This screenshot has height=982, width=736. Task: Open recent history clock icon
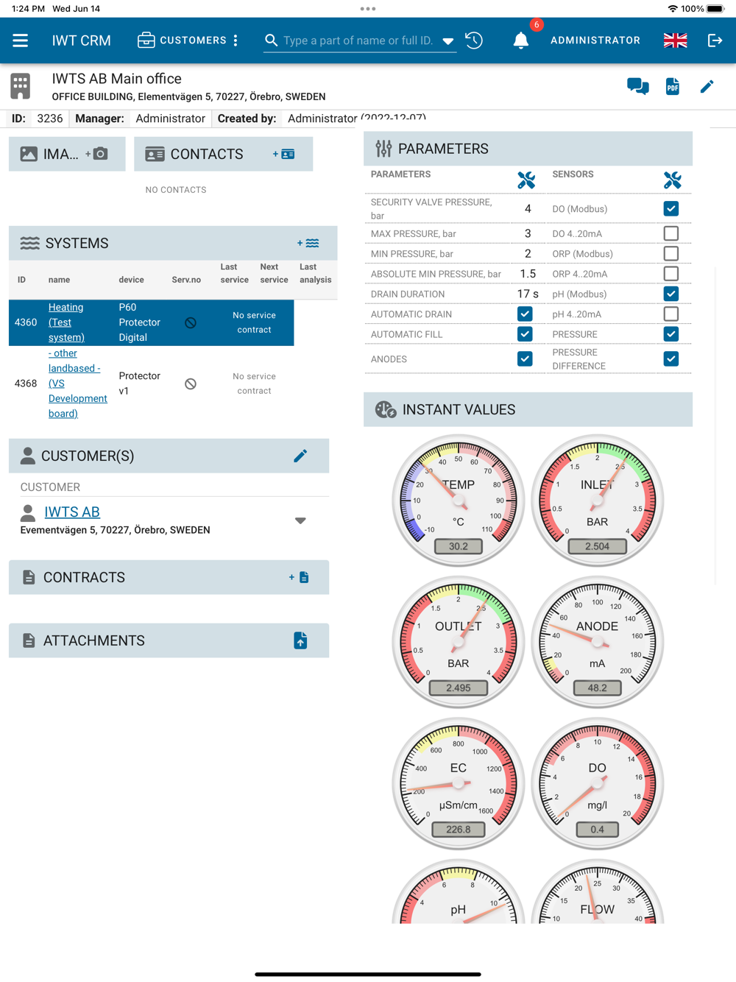click(474, 40)
